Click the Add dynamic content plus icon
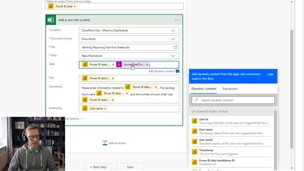The image size is (304, 171). coord(178,71)
